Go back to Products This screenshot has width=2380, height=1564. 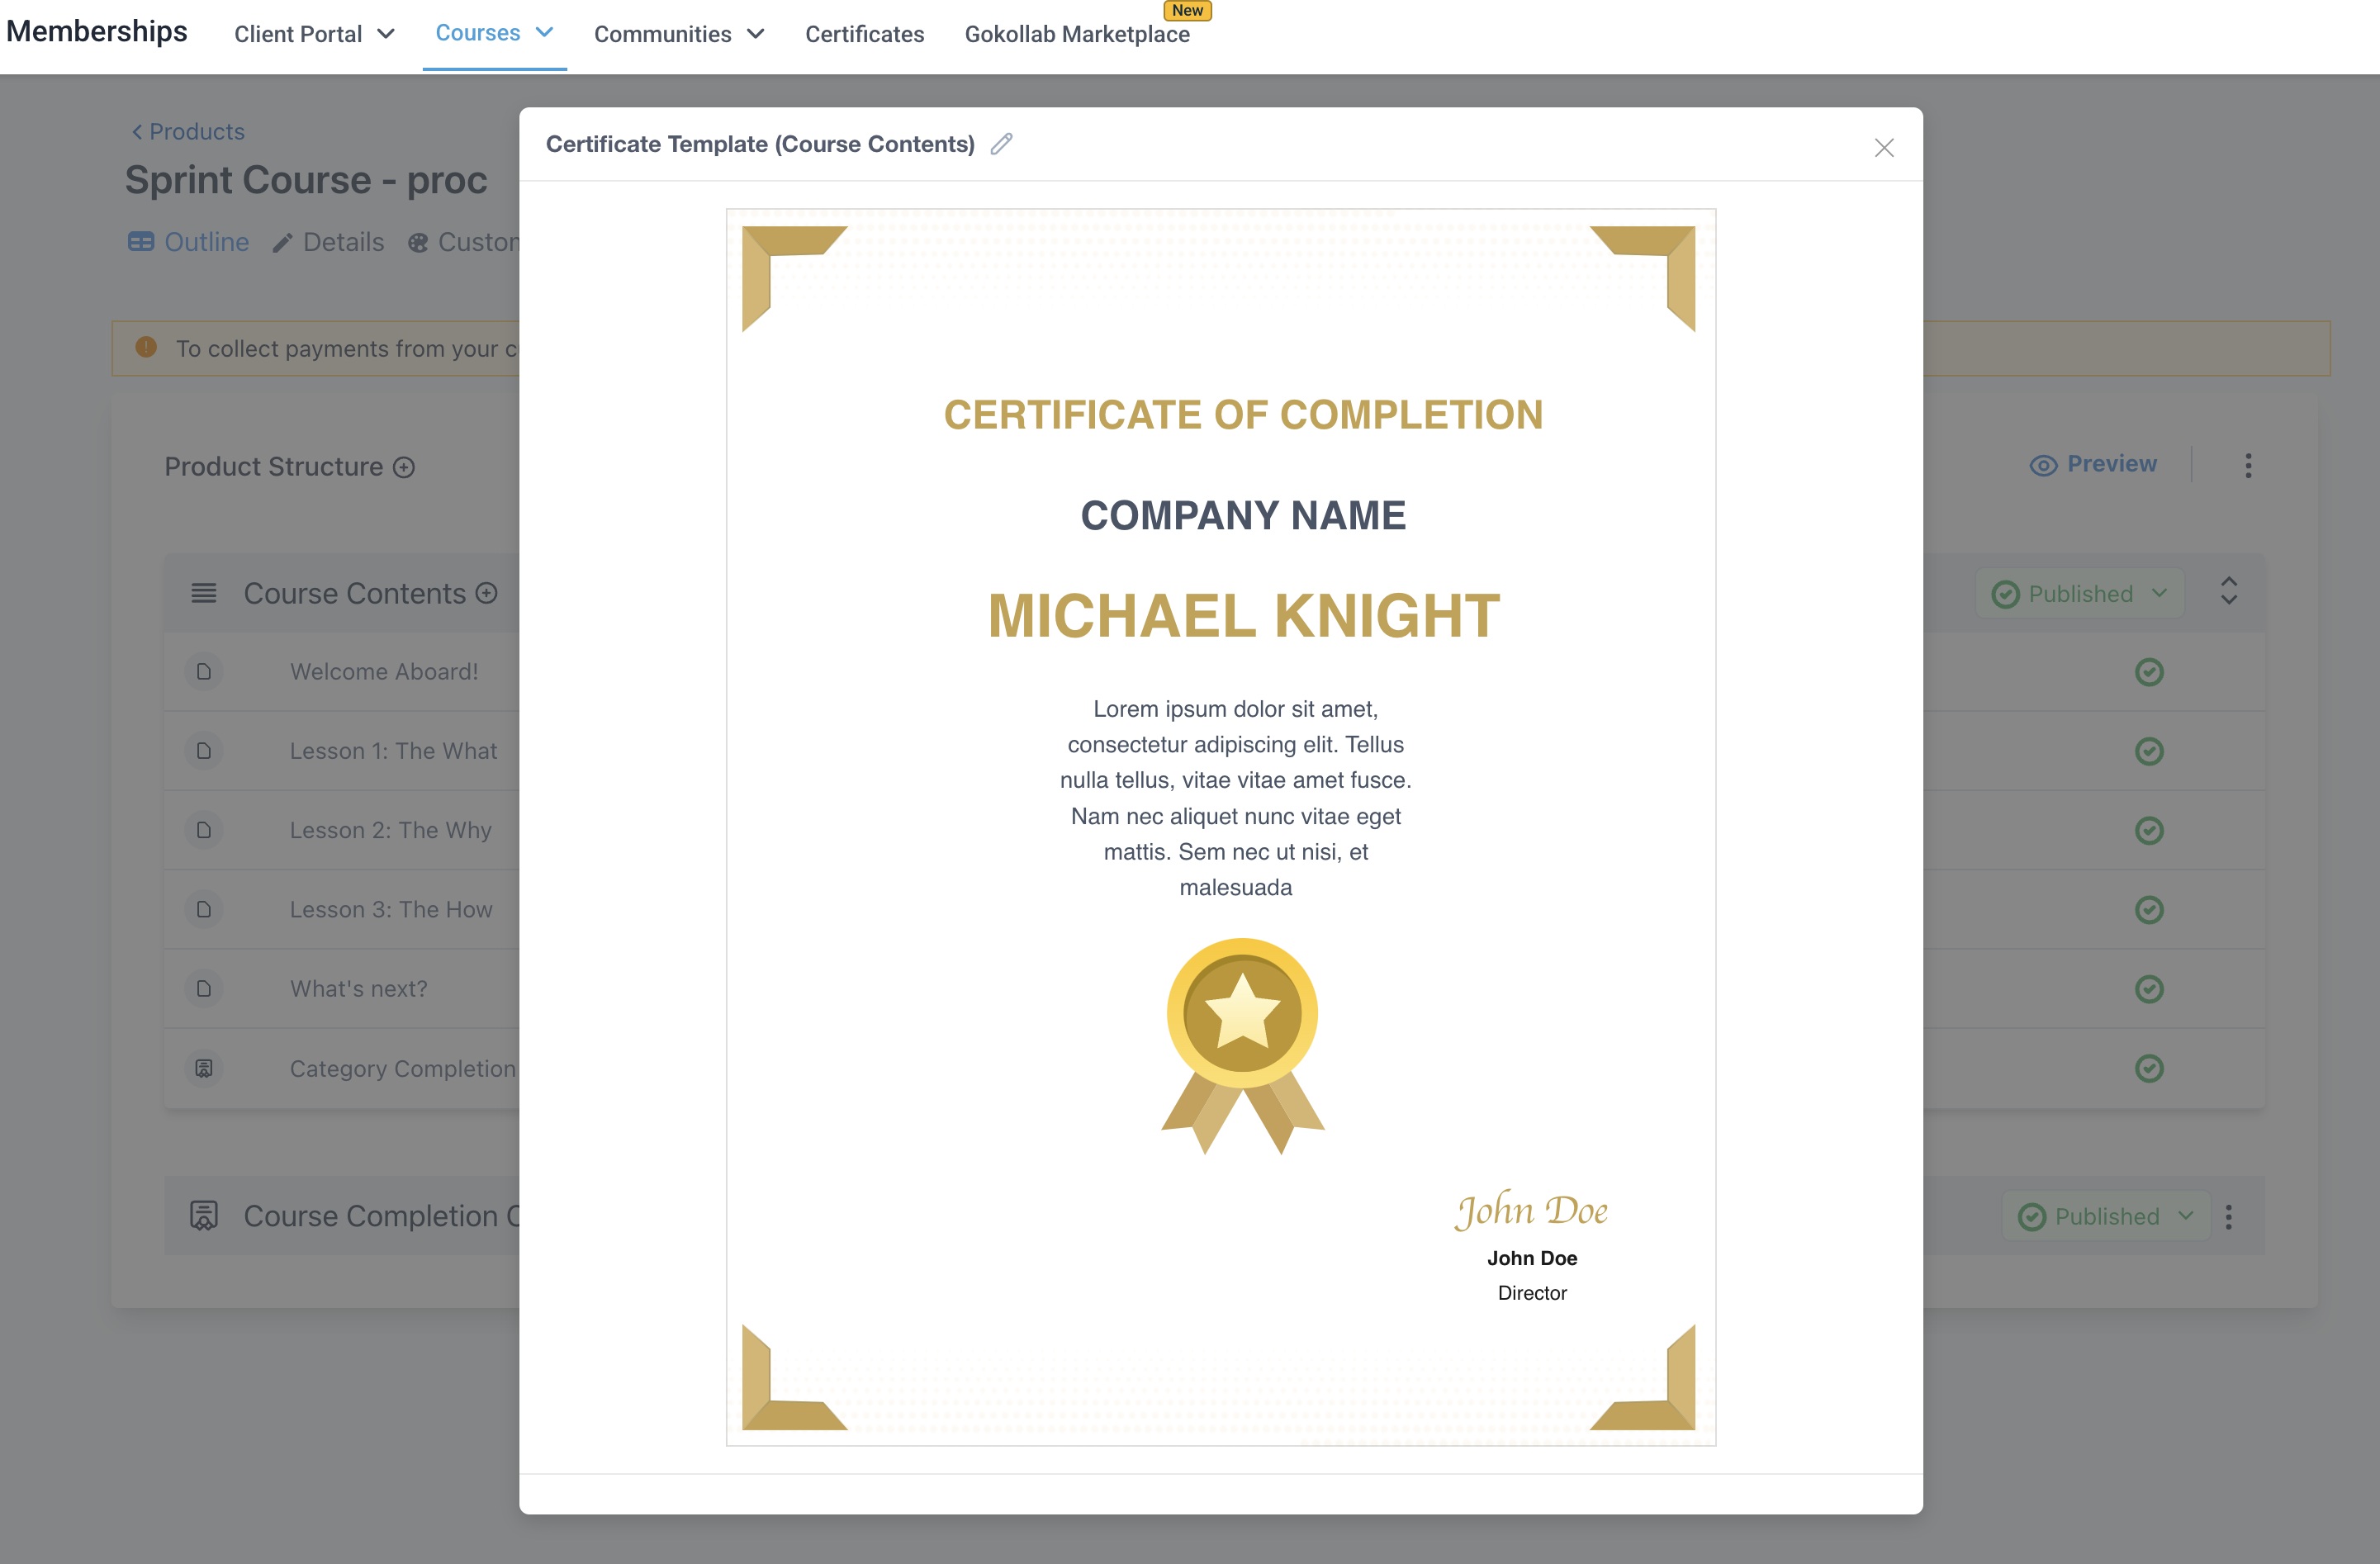point(188,131)
